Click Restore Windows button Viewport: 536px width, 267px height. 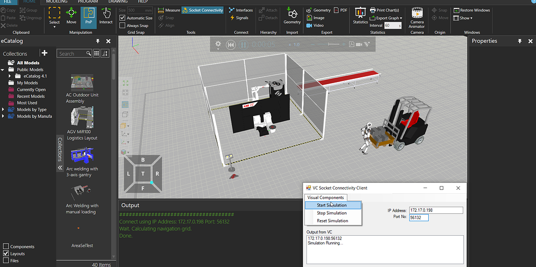[472, 10]
